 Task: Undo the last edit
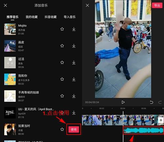point(152,102)
